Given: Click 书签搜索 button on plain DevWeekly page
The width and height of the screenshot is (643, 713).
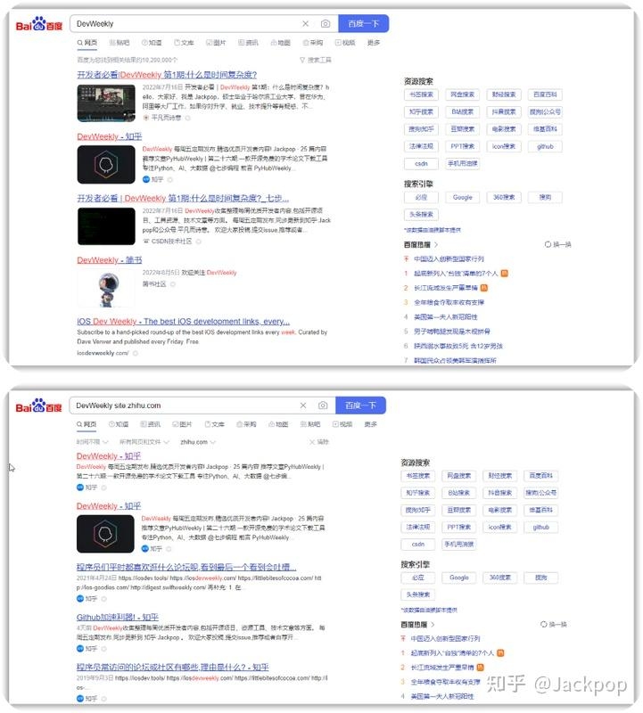Looking at the screenshot, I should point(422,94).
